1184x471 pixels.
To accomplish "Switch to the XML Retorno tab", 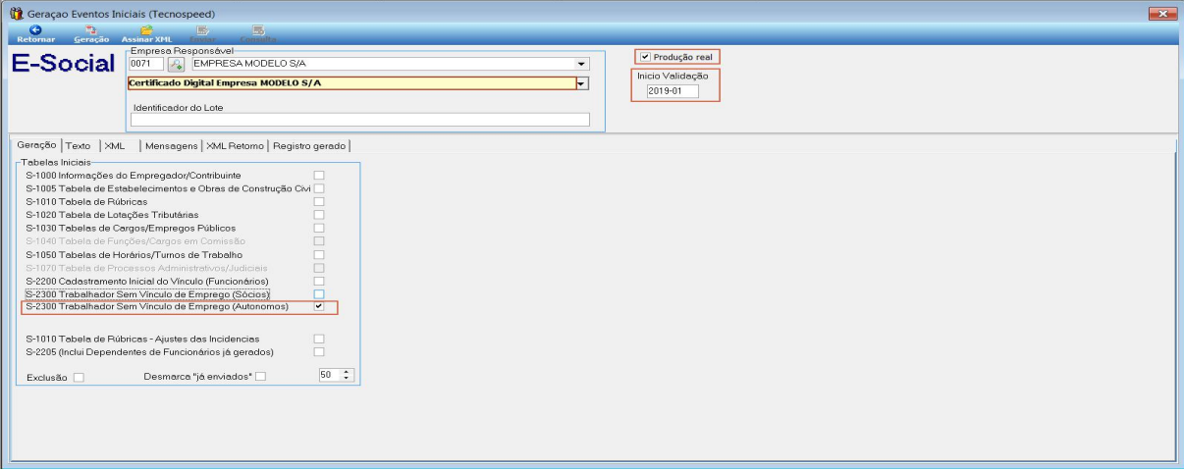I will (236, 145).
